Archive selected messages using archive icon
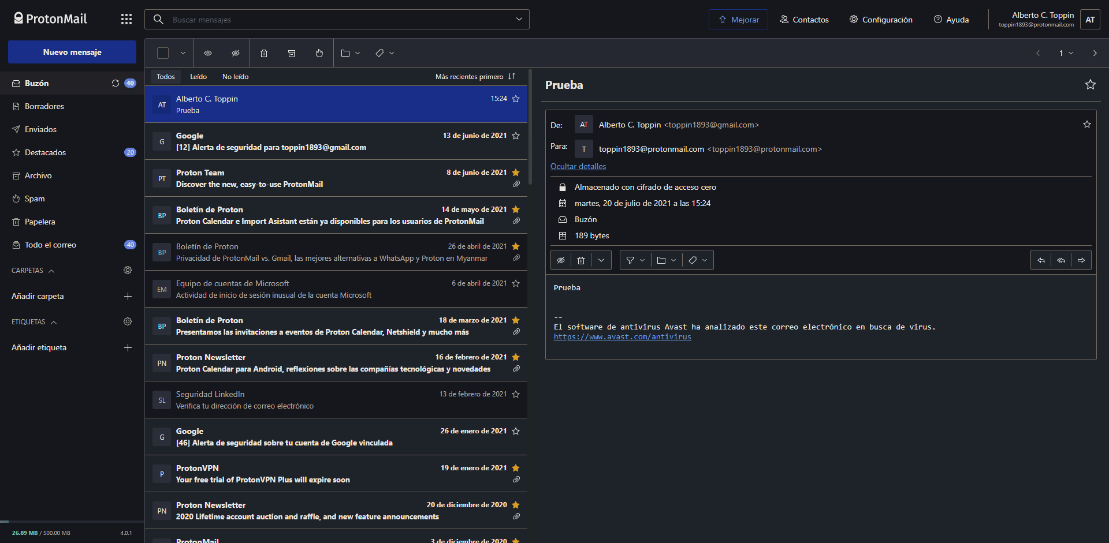Viewport: 1109px width, 543px height. 292,53
